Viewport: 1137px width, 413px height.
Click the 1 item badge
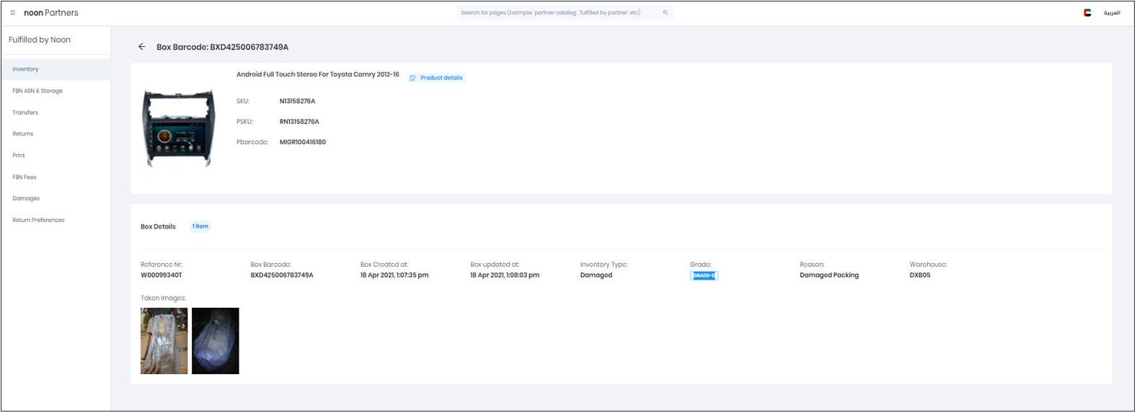pos(200,226)
